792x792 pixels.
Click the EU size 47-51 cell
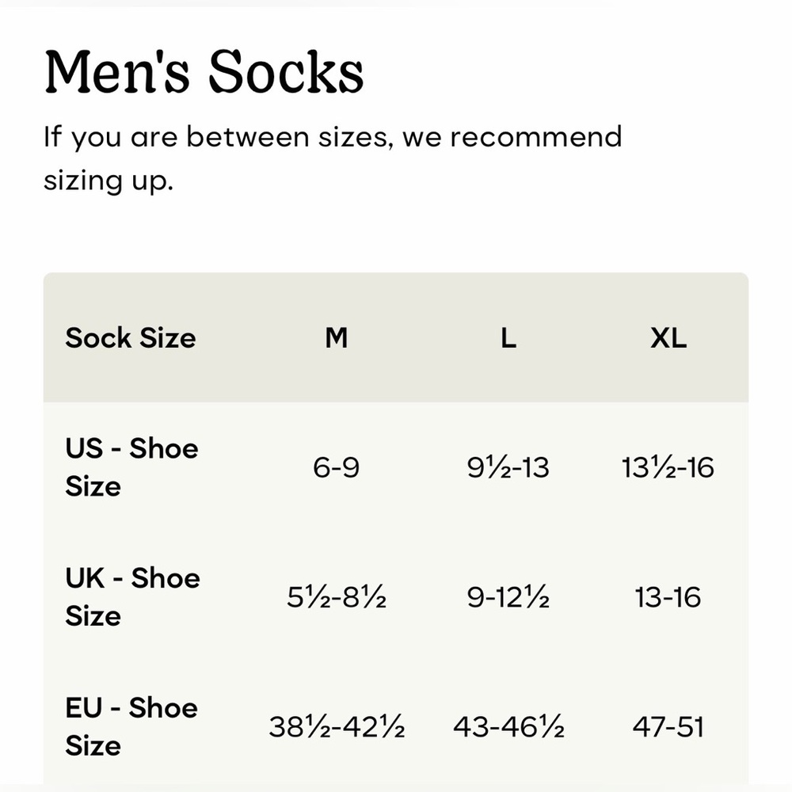[x=668, y=727]
